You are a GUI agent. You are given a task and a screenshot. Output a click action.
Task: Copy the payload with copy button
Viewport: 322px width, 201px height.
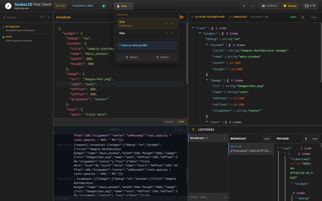[314, 138]
